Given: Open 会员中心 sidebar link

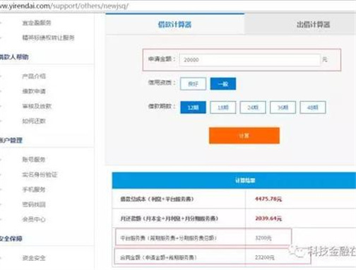Looking at the screenshot, I should (34, 219).
